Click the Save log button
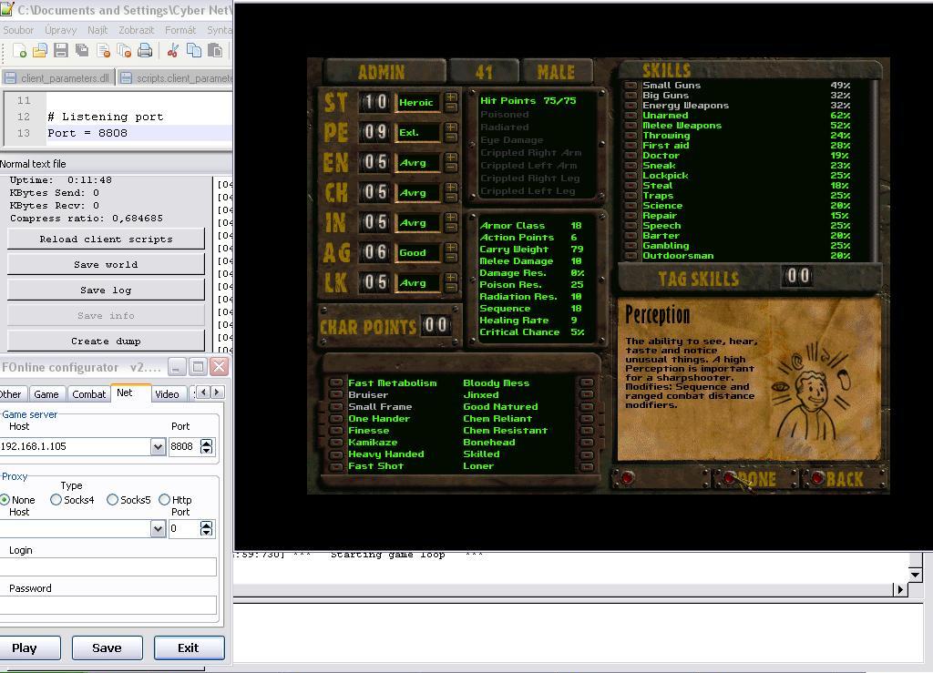The height and width of the screenshot is (673, 933). [106, 291]
